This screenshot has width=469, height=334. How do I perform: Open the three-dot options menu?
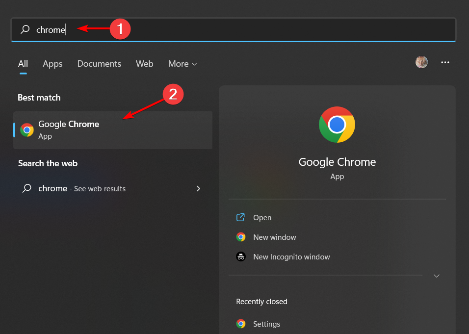(445, 62)
